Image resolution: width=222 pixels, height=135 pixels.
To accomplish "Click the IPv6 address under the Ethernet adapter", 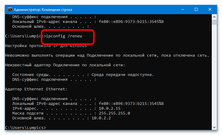I will click(129, 103).
